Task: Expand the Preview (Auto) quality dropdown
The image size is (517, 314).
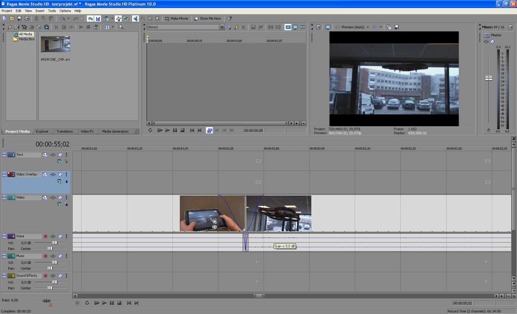Action: tap(368, 27)
